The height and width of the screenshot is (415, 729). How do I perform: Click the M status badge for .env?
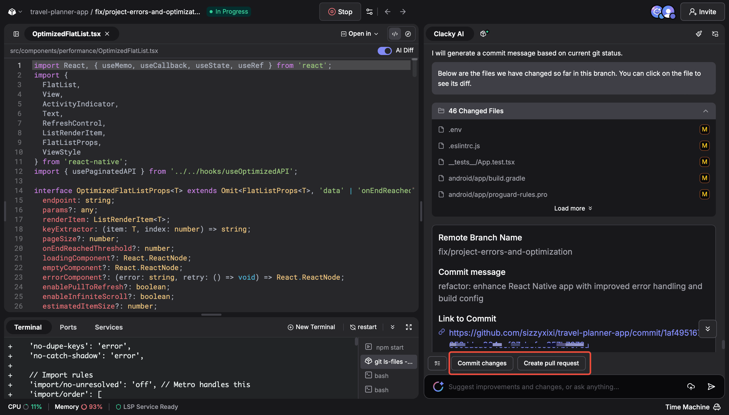[x=704, y=129]
